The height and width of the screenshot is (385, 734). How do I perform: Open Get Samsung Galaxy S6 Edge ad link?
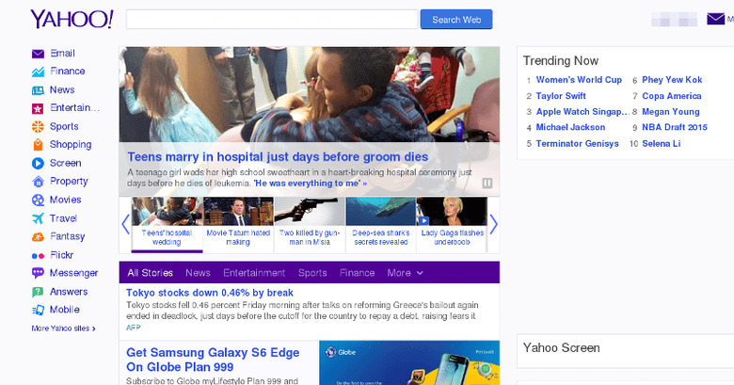pyautogui.click(x=213, y=360)
